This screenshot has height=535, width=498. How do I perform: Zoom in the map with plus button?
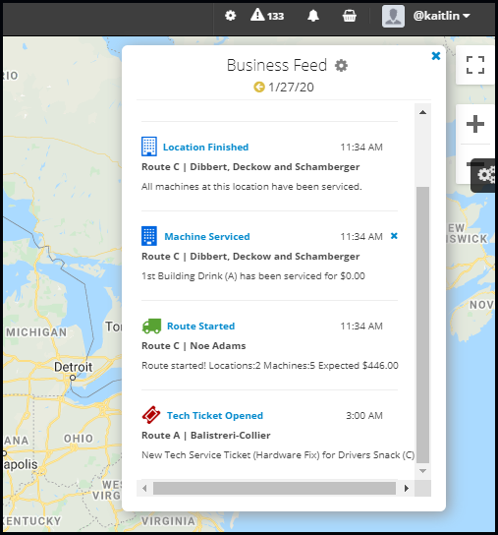(475, 124)
